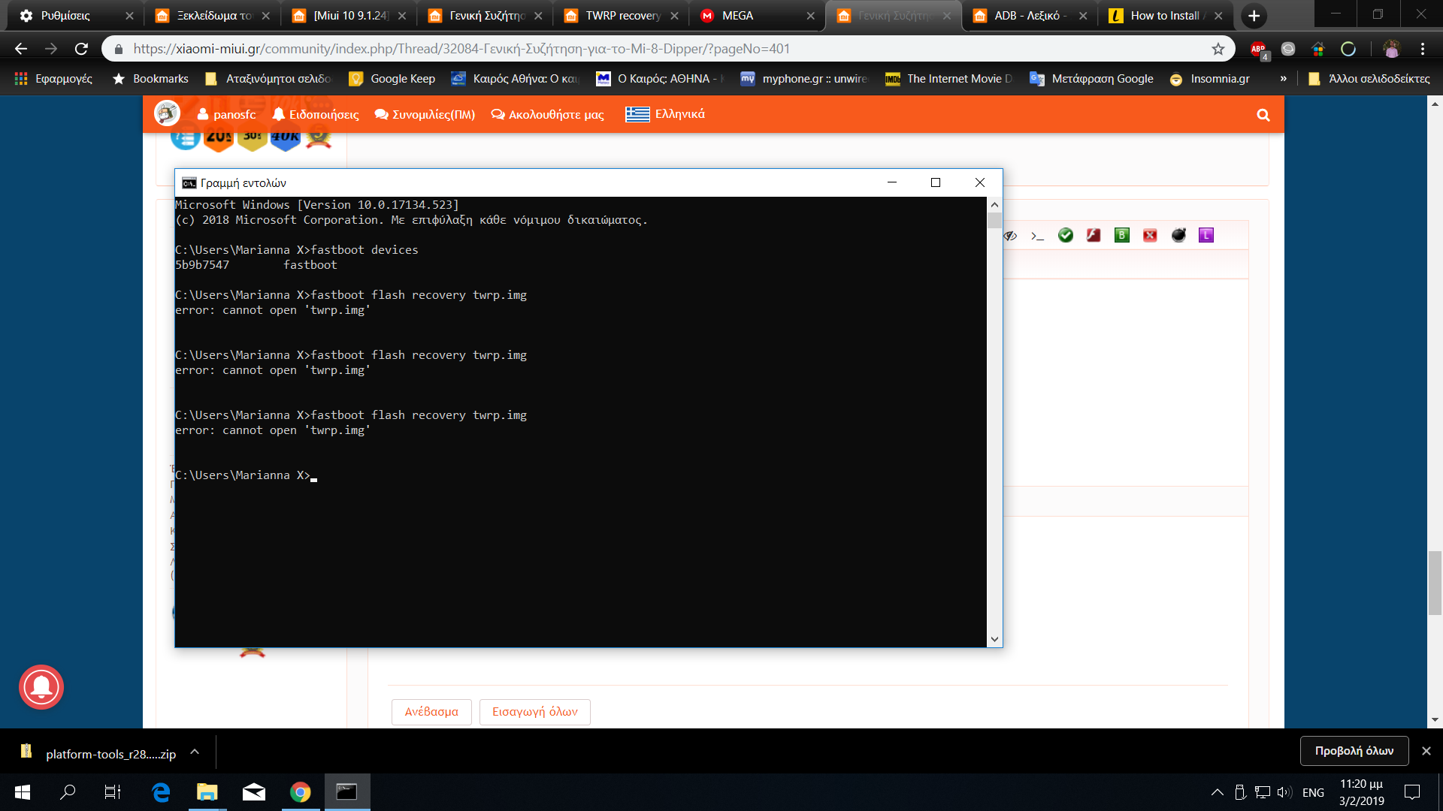Screen dimensions: 1443x811
Task: Click the bomb icon in editor toolbar
Action: [1178, 236]
